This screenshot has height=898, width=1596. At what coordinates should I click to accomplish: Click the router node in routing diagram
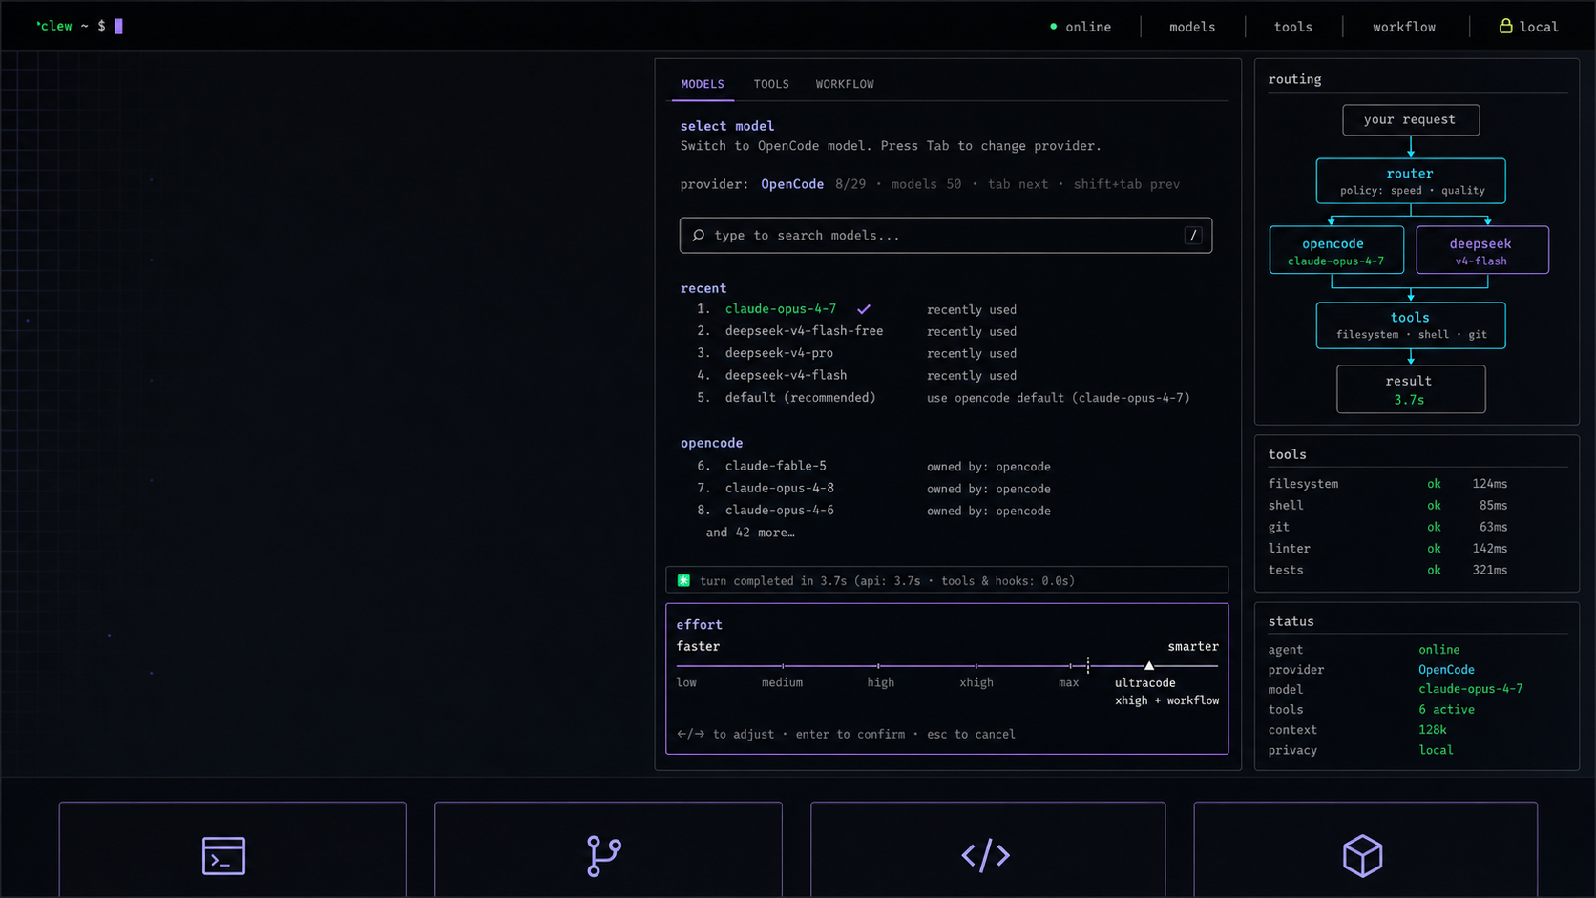click(x=1411, y=181)
